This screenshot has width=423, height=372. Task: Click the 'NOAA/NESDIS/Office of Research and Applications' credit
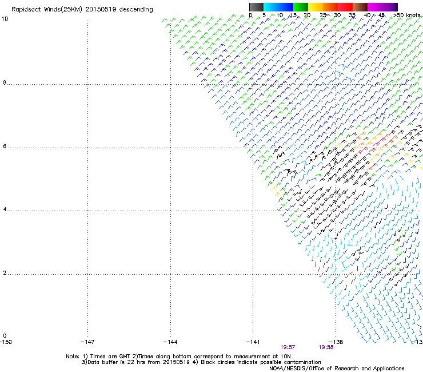pyautogui.click(x=337, y=369)
